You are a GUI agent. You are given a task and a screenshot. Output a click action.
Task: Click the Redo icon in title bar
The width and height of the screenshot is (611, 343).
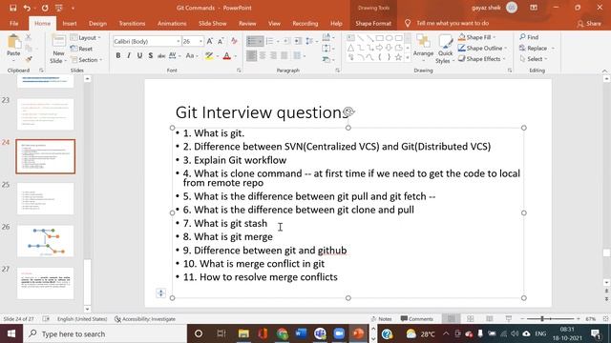45,8
